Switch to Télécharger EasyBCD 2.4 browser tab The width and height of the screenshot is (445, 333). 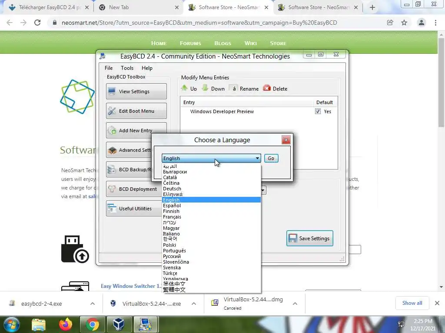coord(48,7)
